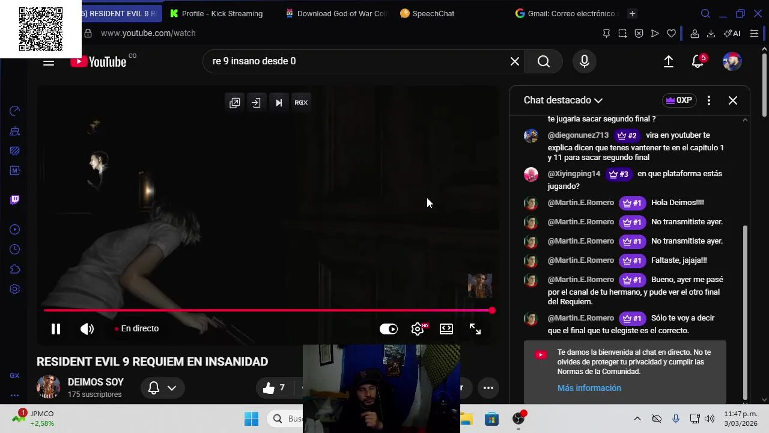Open a new tab with the plus
Screen dimensions: 769x433
click(x=632, y=13)
